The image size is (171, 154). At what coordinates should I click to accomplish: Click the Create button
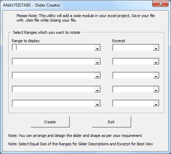click(x=50, y=122)
